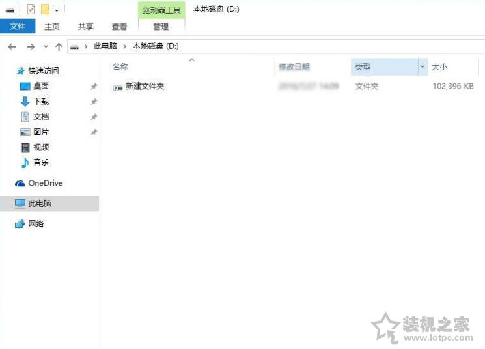The image size is (485, 349).
Task: Open 文档 in the navigation pane
Action: pyautogui.click(x=41, y=117)
